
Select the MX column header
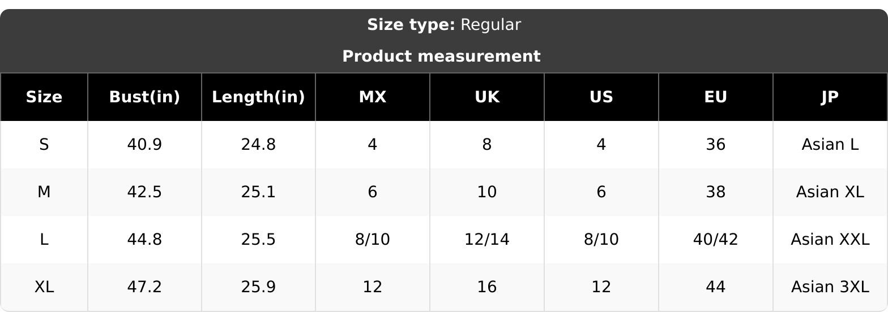(x=373, y=97)
